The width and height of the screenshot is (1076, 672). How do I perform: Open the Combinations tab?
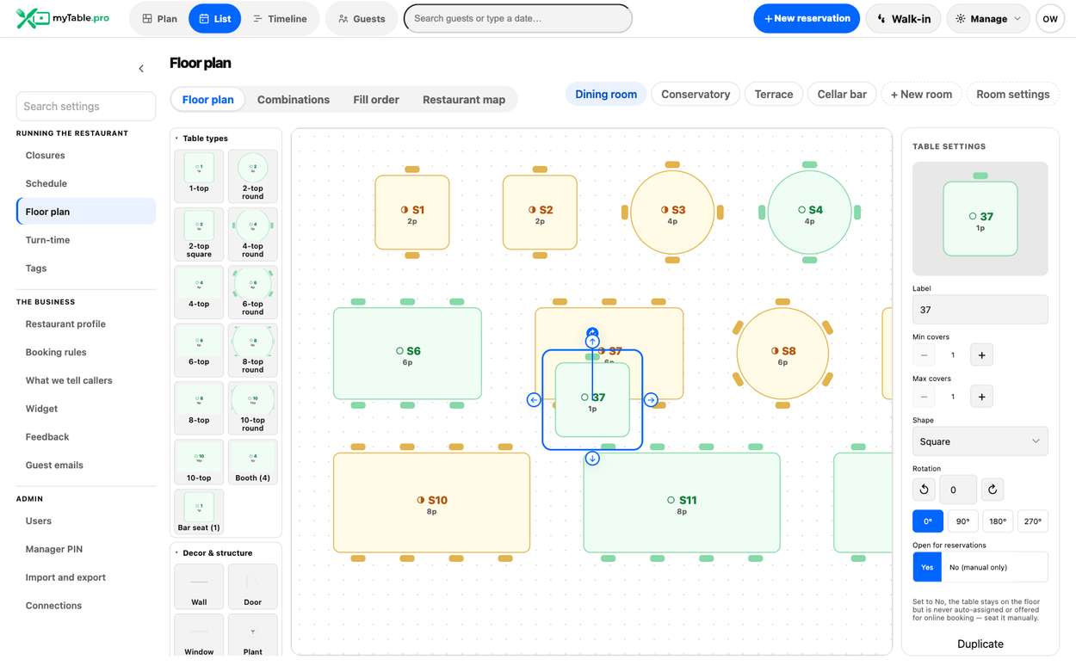click(x=294, y=100)
